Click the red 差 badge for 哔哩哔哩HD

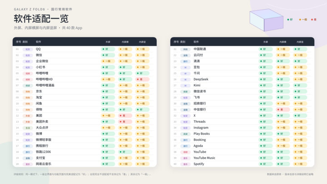click(x=143, y=79)
